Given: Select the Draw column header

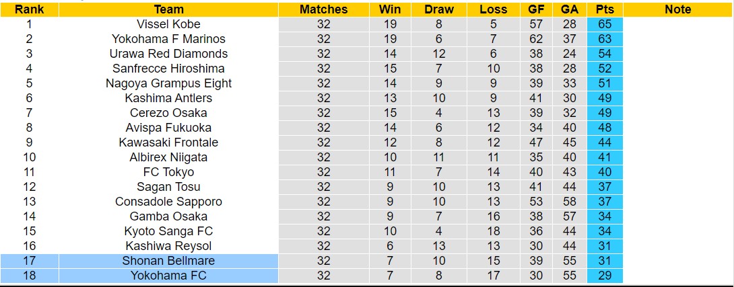Looking at the screenshot, I should pos(439,9).
